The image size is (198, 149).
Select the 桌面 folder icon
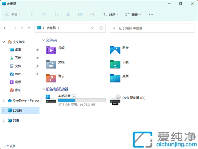tap(115, 78)
